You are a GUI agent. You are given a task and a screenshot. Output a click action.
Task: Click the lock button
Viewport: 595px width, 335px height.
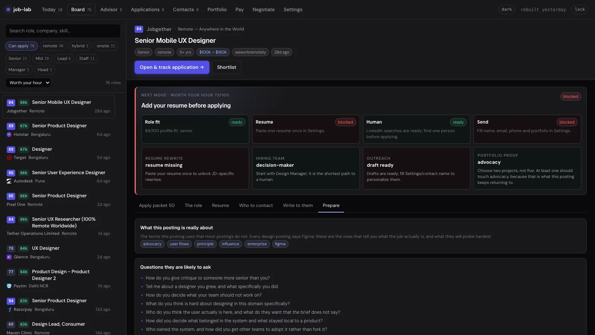point(580,10)
